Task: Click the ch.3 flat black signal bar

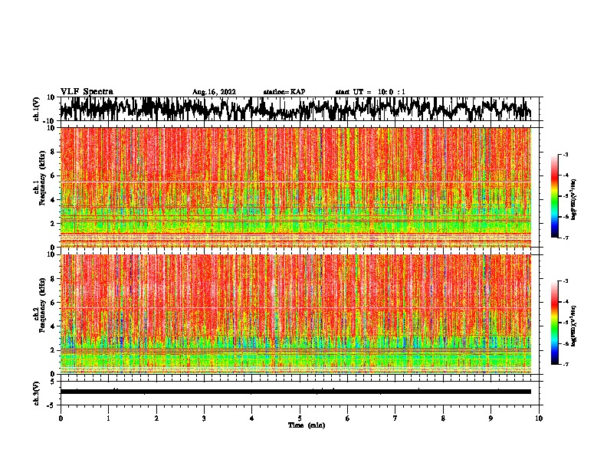Action: [x=296, y=392]
